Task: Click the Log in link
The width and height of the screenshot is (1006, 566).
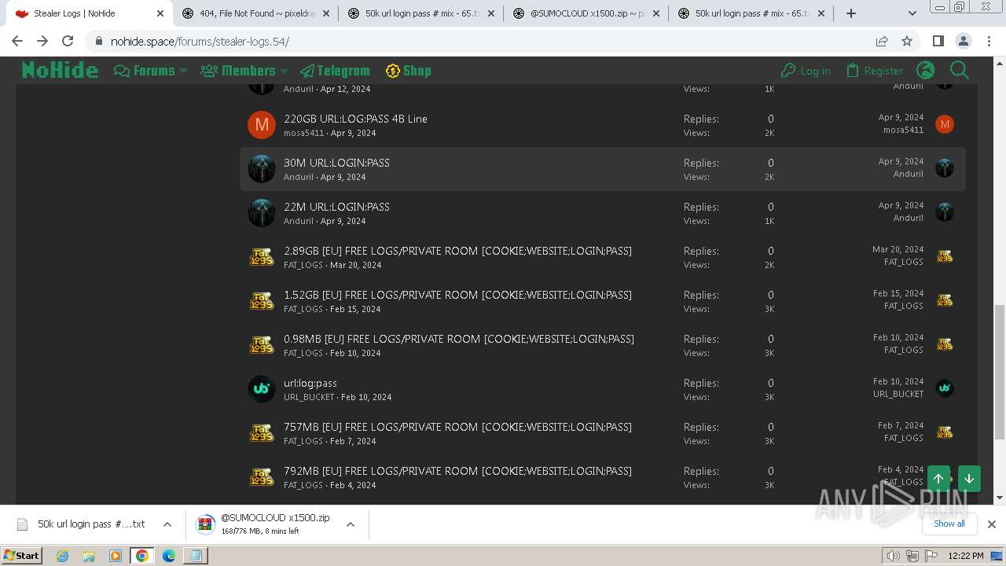Action: coord(806,71)
